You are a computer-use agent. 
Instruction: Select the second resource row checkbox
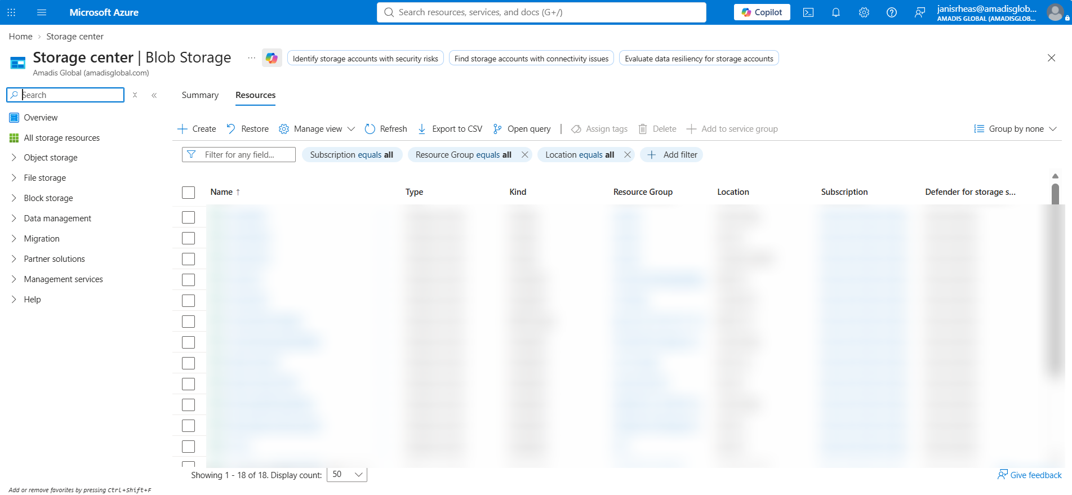[x=189, y=238]
